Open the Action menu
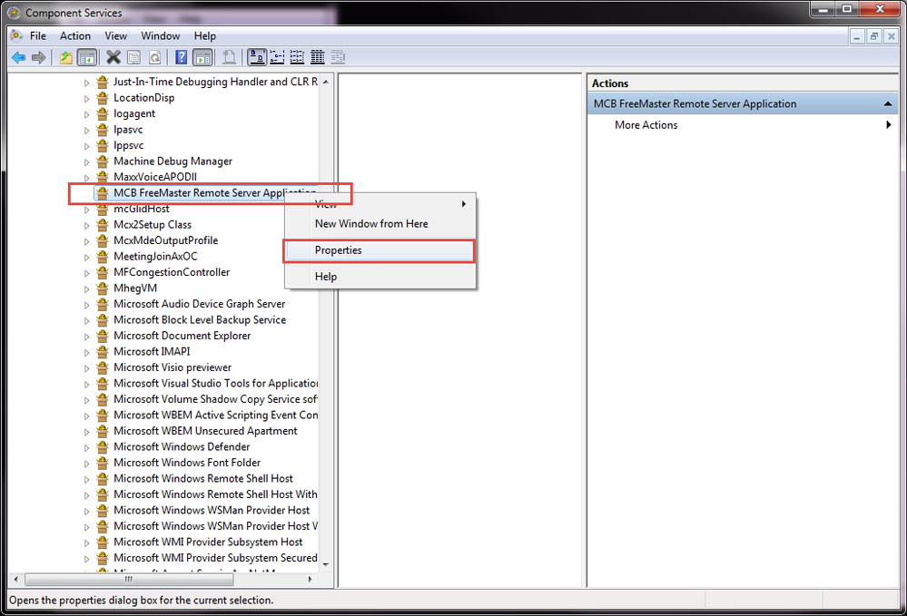907x616 pixels. [74, 35]
